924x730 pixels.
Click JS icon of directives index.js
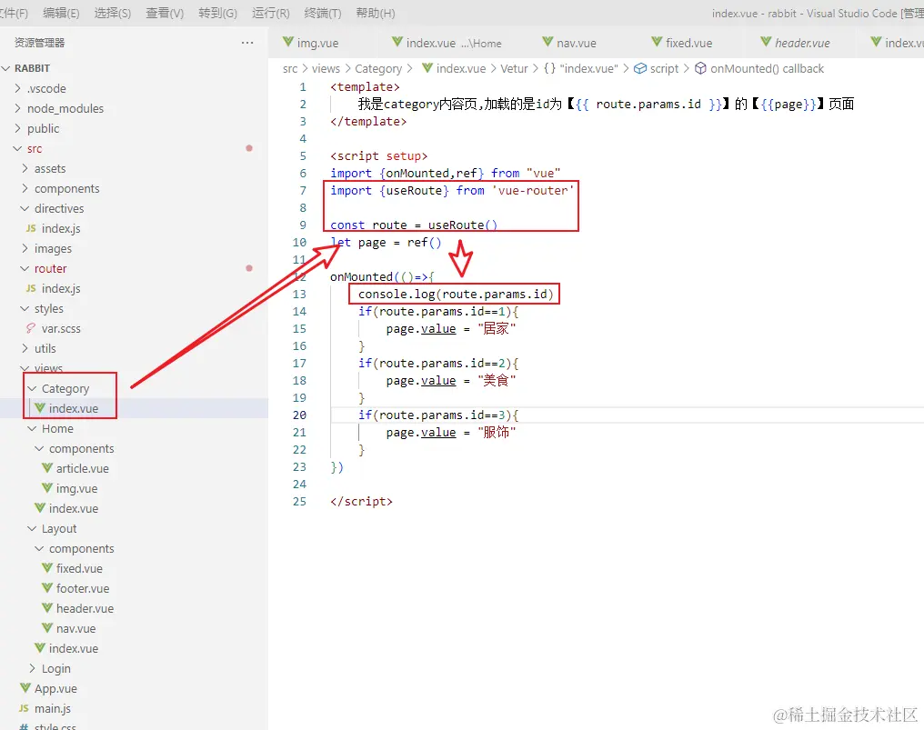pos(31,228)
